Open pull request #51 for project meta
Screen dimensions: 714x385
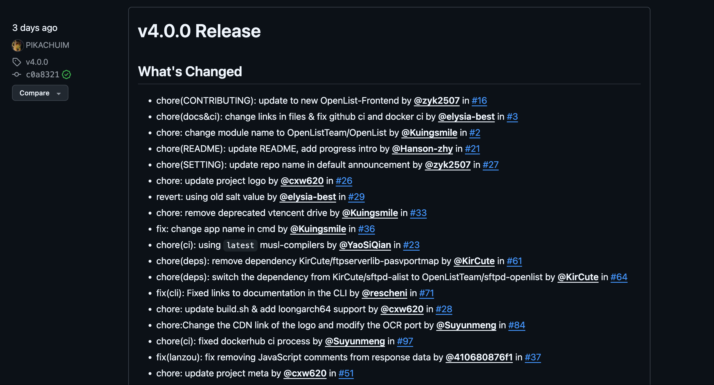(346, 374)
